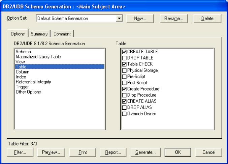The height and width of the screenshot is (164, 228).
Task: Click the Delete option set button
Action: tap(207, 19)
